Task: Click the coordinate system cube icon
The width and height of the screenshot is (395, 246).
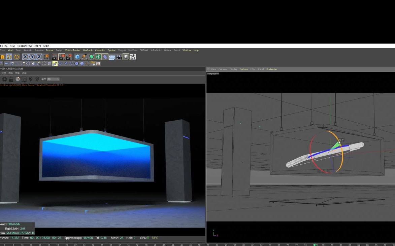Action: pyautogui.click(x=46, y=57)
